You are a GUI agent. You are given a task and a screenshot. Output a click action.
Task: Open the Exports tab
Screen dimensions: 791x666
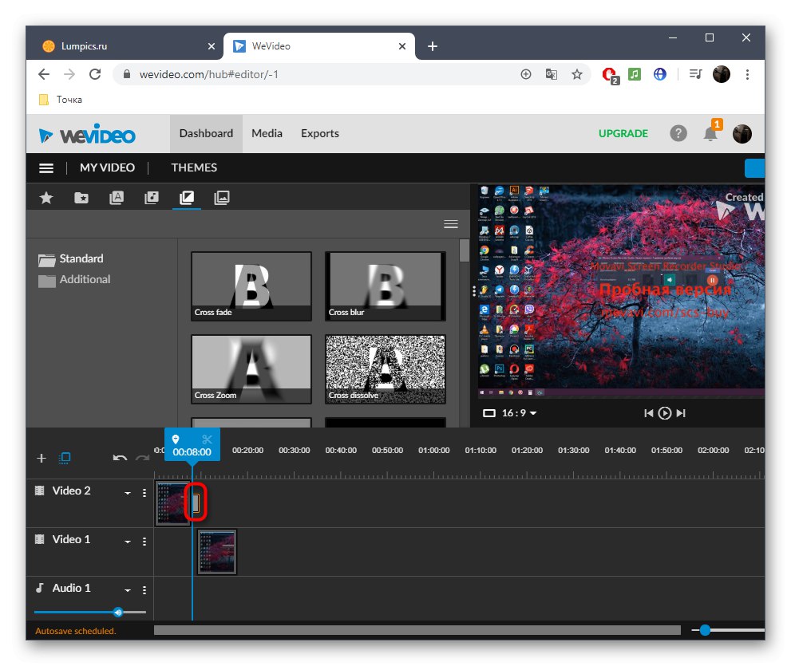coord(319,133)
